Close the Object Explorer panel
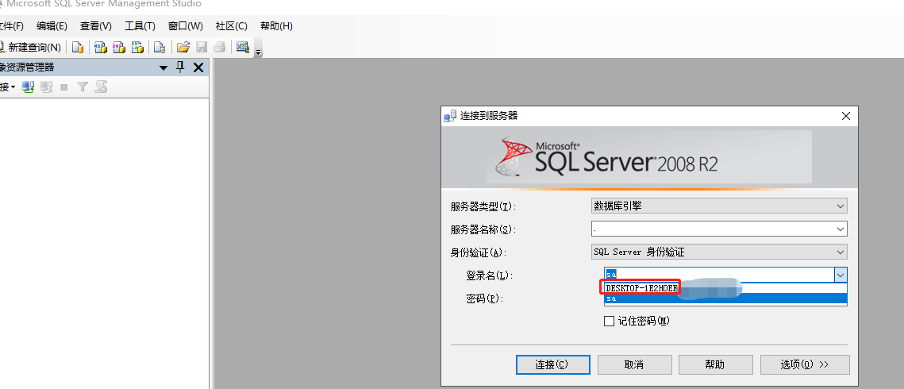904x389 pixels. coord(198,68)
